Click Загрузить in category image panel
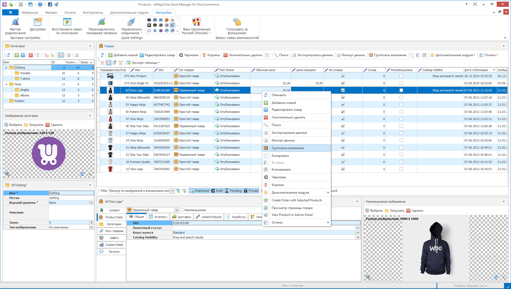 pos(34,125)
